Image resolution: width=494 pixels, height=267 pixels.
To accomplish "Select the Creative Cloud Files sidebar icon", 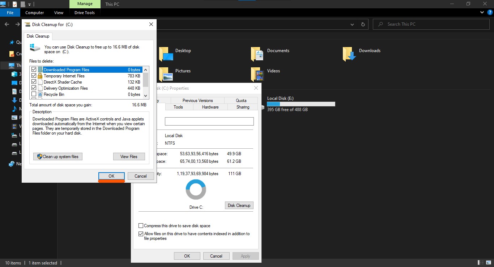I will pos(12,54).
